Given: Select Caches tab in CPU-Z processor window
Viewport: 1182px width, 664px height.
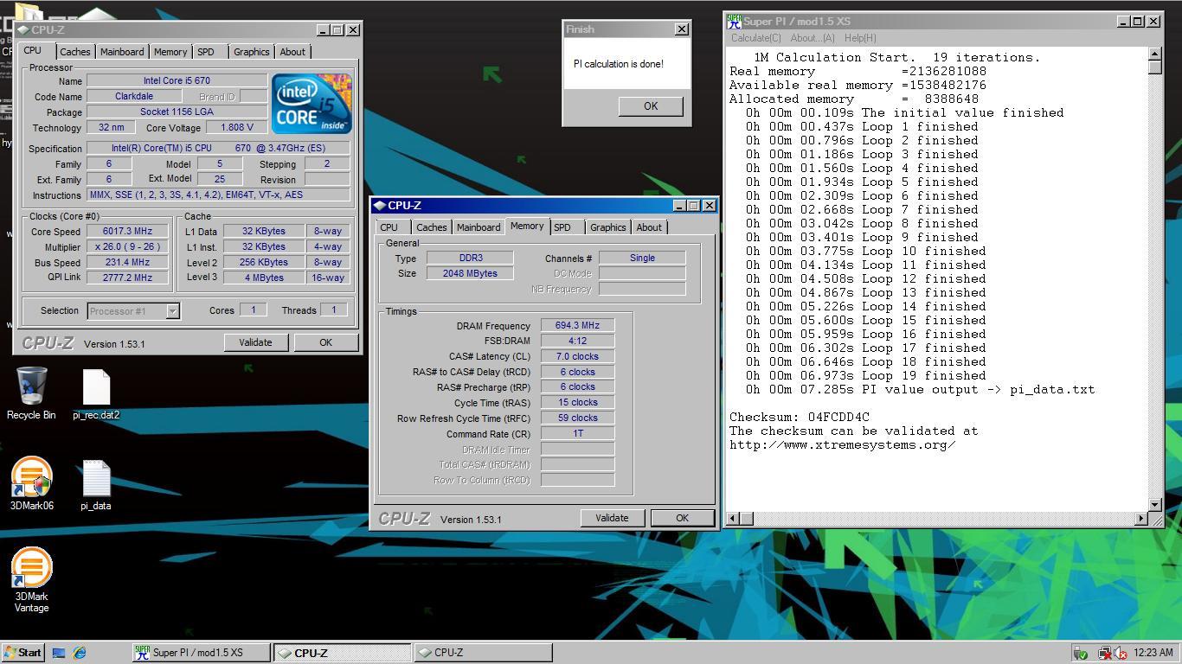Looking at the screenshot, I should 75,52.
